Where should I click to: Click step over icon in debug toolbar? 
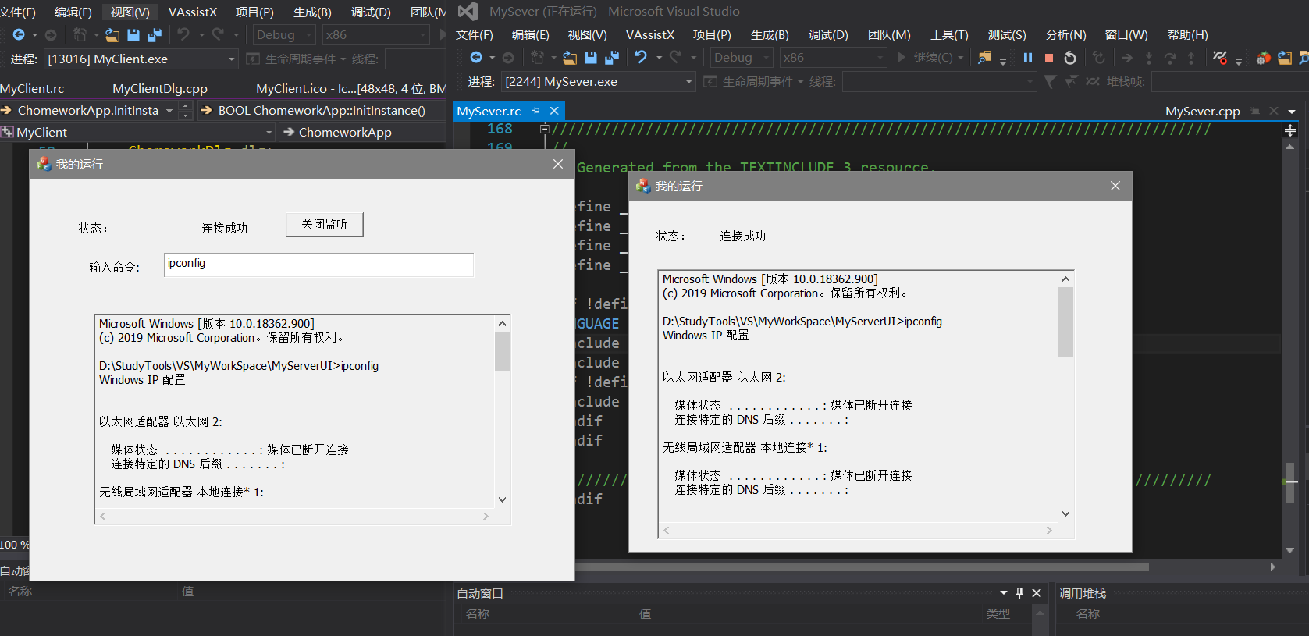tap(1170, 58)
